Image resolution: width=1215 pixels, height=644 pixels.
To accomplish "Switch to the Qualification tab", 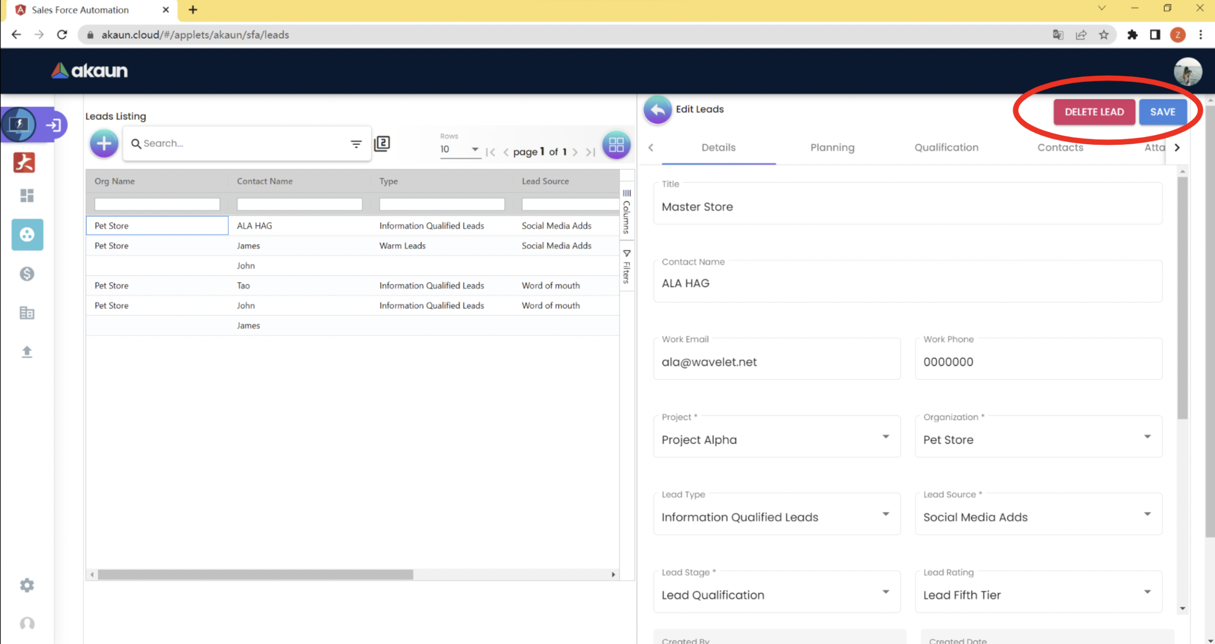I will [x=946, y=147].
